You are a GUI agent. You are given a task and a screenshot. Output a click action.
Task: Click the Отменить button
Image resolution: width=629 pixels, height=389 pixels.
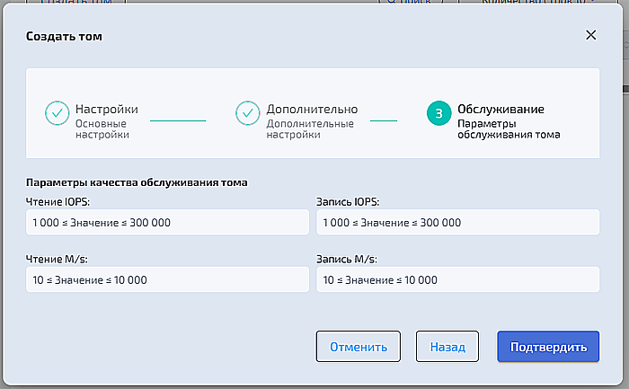pos(359,347)
